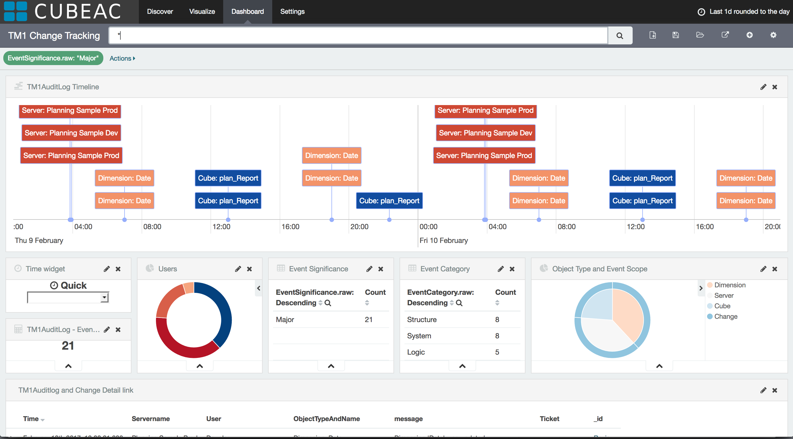
Task: Edit the TM1AuditLog Timeline panel pencil
Action: coord(763,87)
